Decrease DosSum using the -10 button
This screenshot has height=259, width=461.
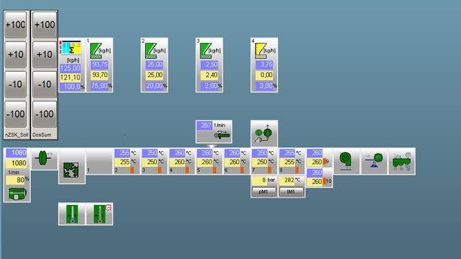tap(44, 84)
